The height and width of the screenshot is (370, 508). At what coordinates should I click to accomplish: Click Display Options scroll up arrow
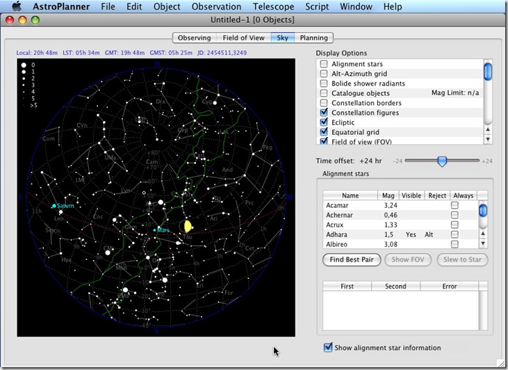point(488,130)
